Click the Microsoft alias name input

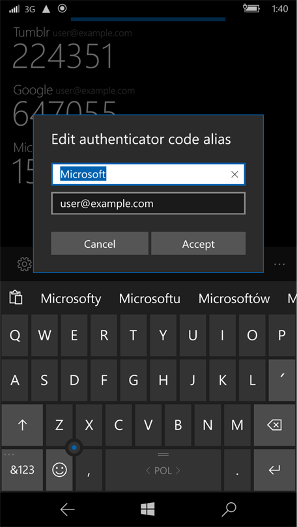148,174
